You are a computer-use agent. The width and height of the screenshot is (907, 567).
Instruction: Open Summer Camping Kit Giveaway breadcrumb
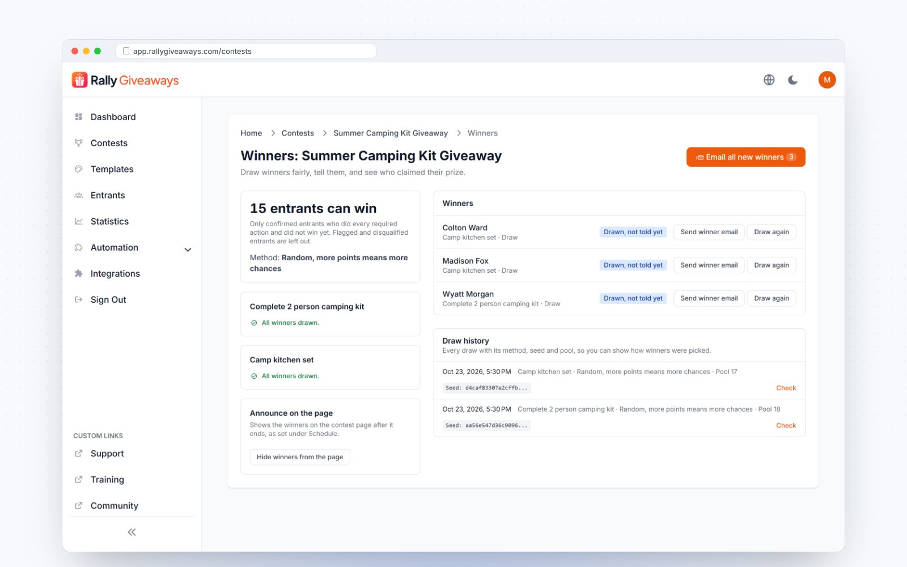tap(391, 133)
